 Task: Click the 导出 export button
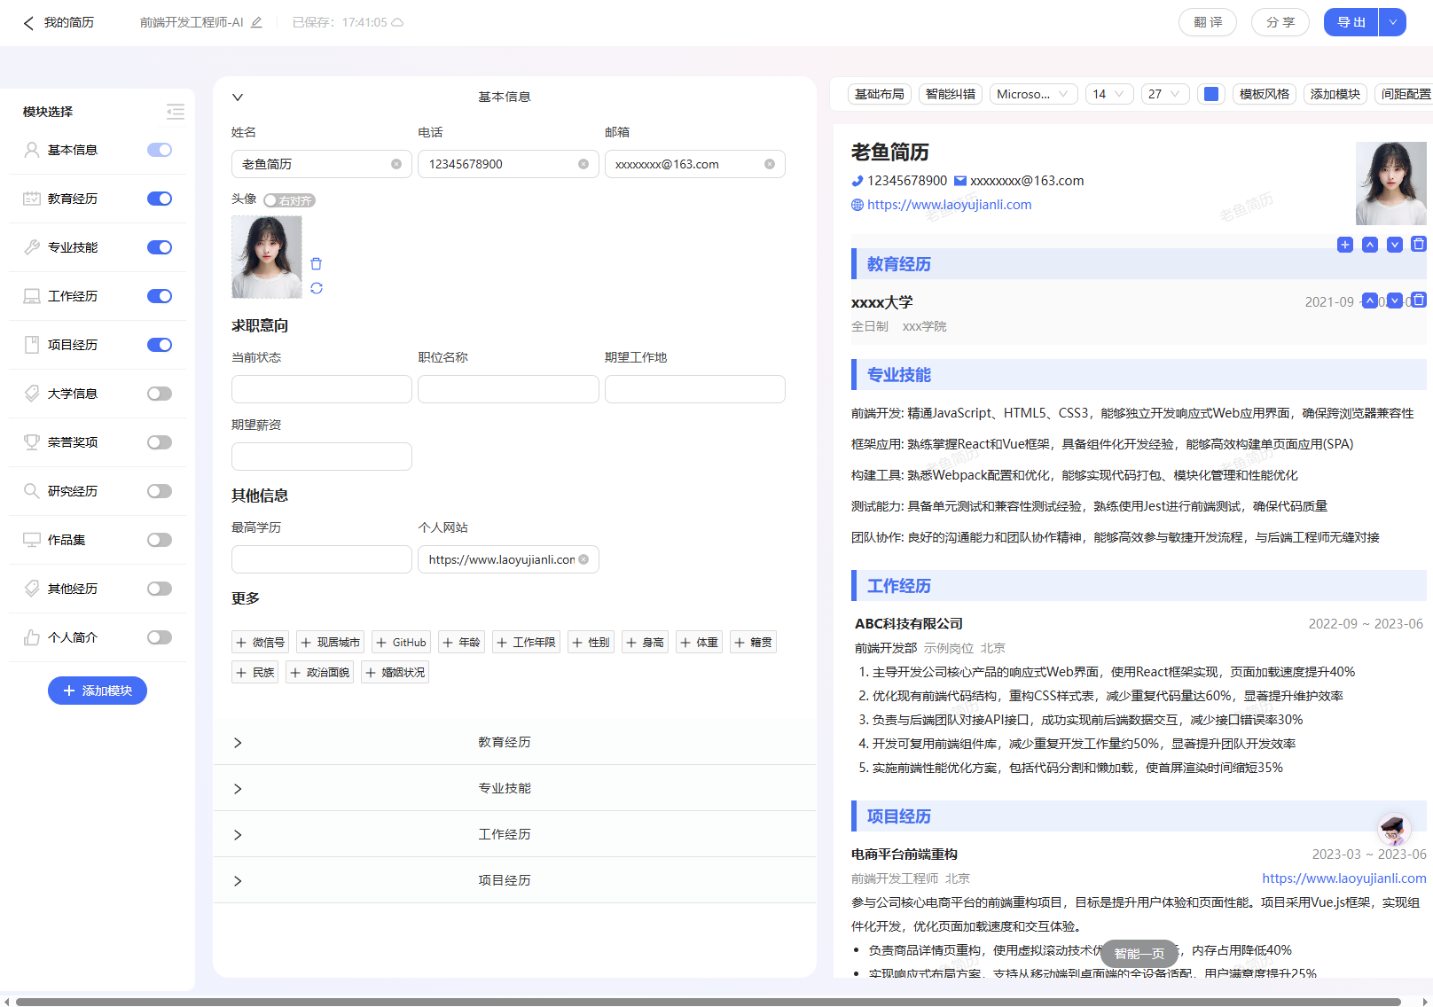pos(1351,22)
